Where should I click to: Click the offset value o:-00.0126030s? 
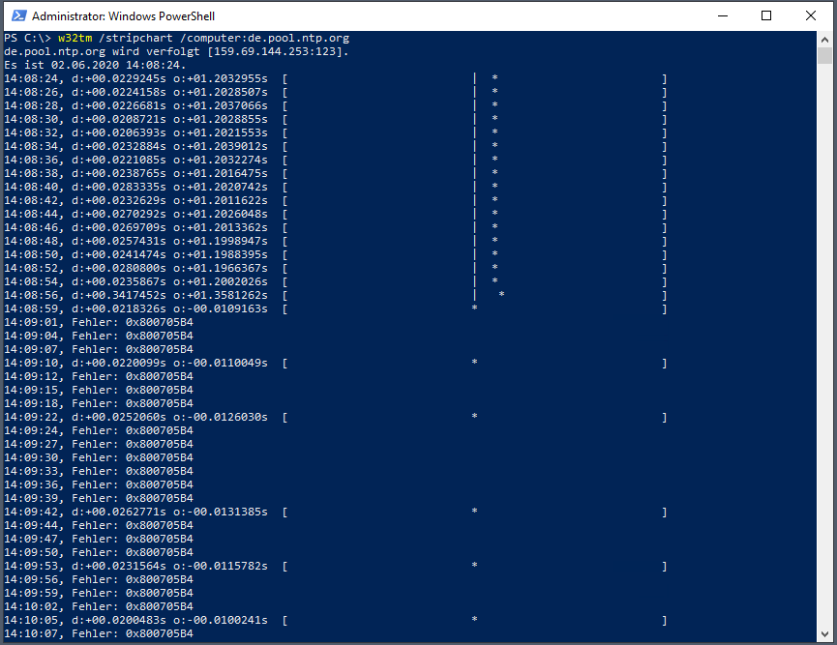click(221, 417)
